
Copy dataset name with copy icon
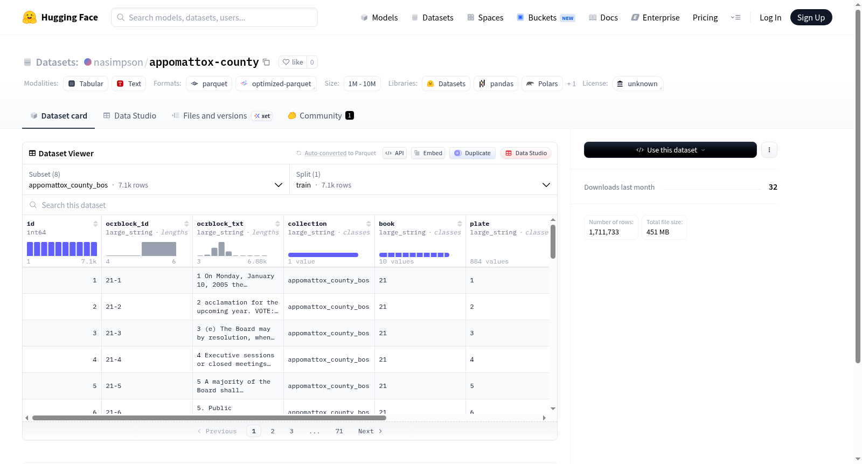(266, 62)
